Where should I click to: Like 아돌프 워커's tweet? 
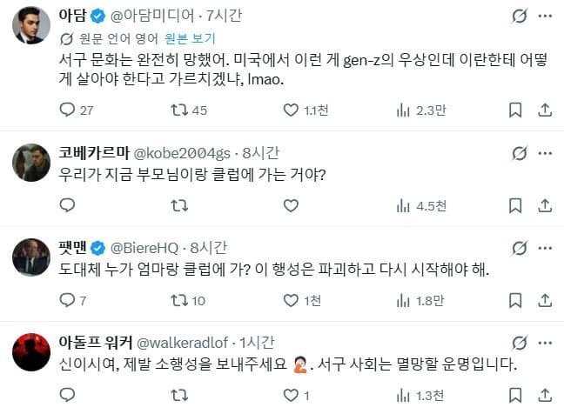[x=291, y=397]
